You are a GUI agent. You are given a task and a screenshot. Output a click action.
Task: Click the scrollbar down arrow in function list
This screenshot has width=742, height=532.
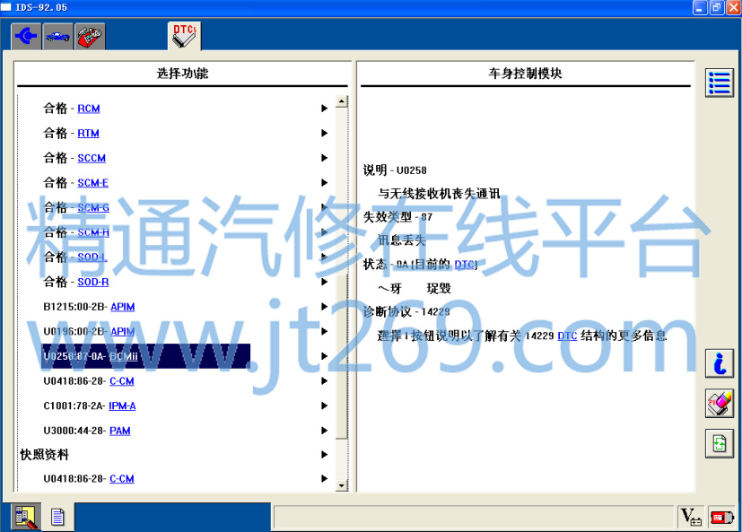pyautogui.click(x=342, y=485)
